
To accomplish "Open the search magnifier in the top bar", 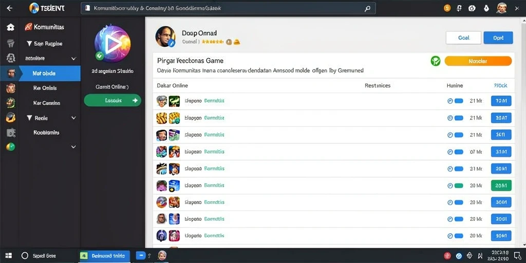I will pyautogui.click(x=367, y=9).
